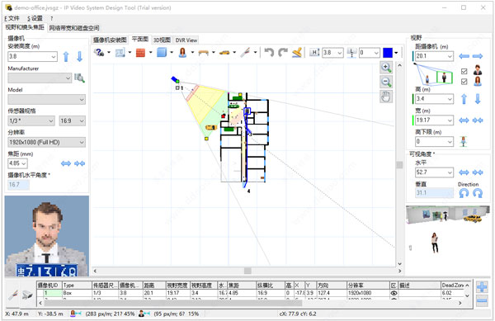Open aspect ratio 16:9 dropdown
This screenshot has height=321, width=495.
coord(82,120)
